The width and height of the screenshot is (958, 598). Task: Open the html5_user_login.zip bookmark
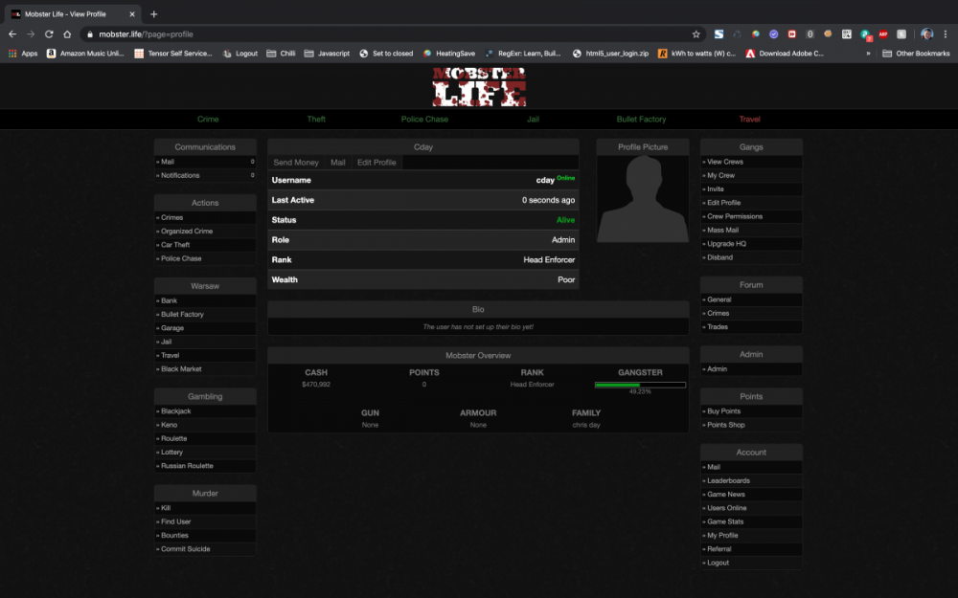tap(617, 54)
